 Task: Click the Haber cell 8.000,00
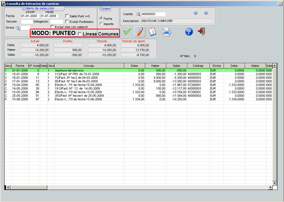pos(155,81)
